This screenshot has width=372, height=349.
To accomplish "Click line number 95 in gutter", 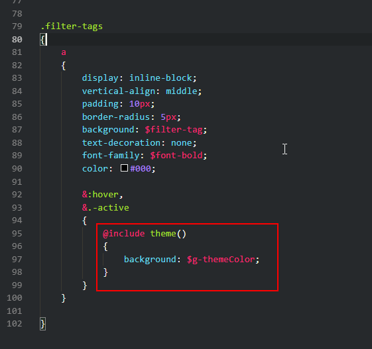I will pos(17,233).
